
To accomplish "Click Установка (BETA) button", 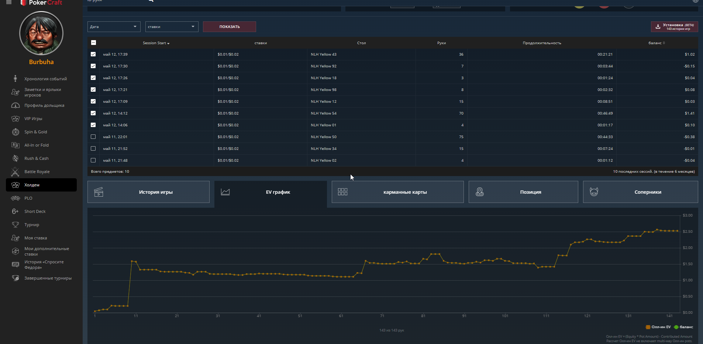I will [x=675, y=27].
